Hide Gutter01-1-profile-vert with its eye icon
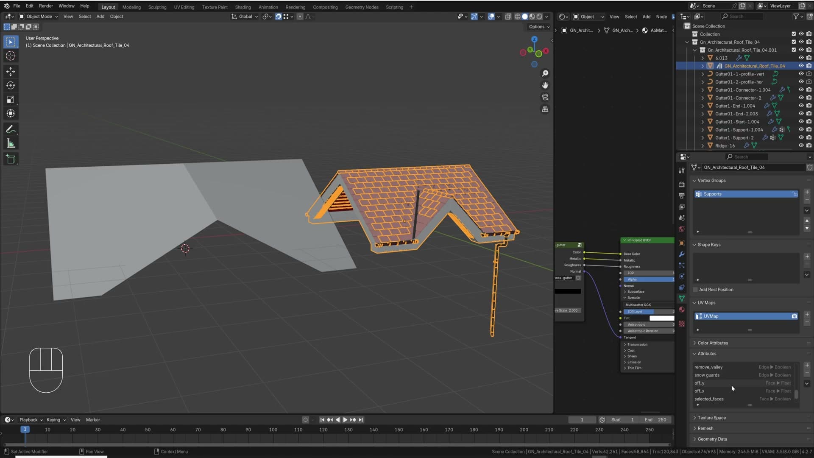 pos(801,74)
